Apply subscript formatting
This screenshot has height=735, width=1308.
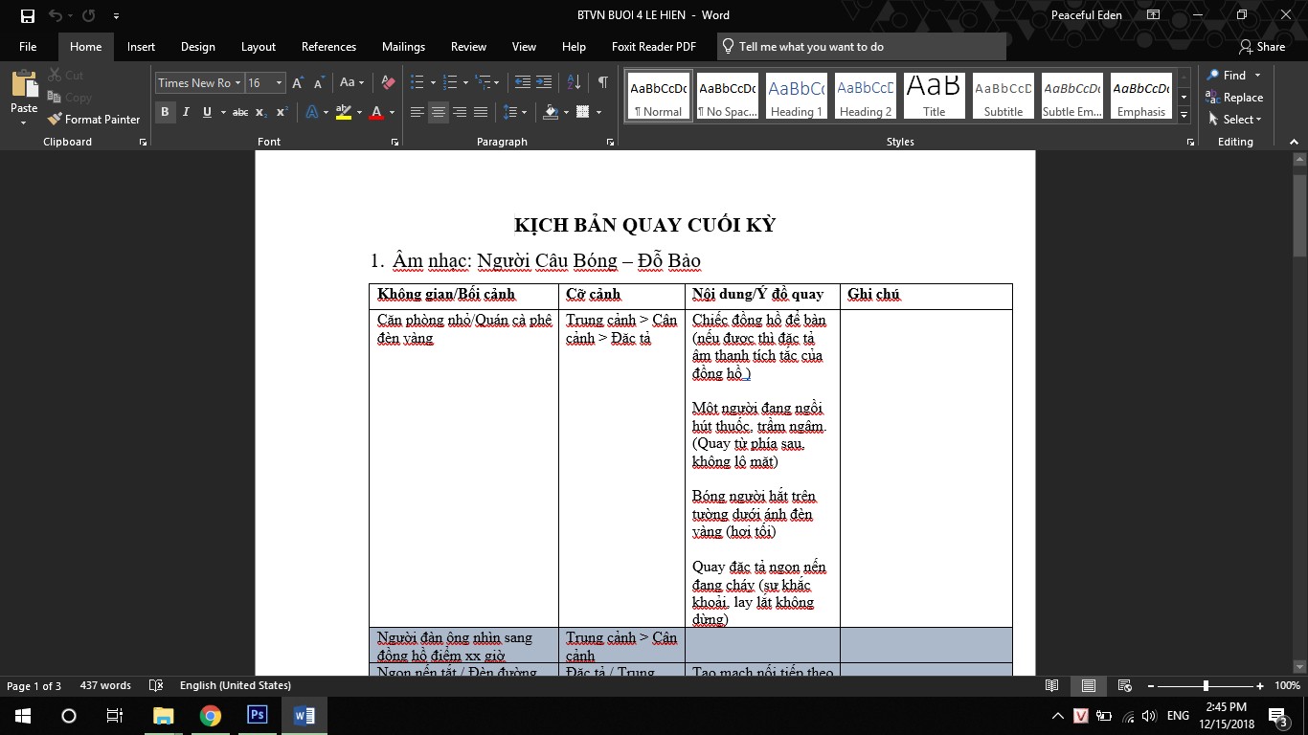point(261,112)
